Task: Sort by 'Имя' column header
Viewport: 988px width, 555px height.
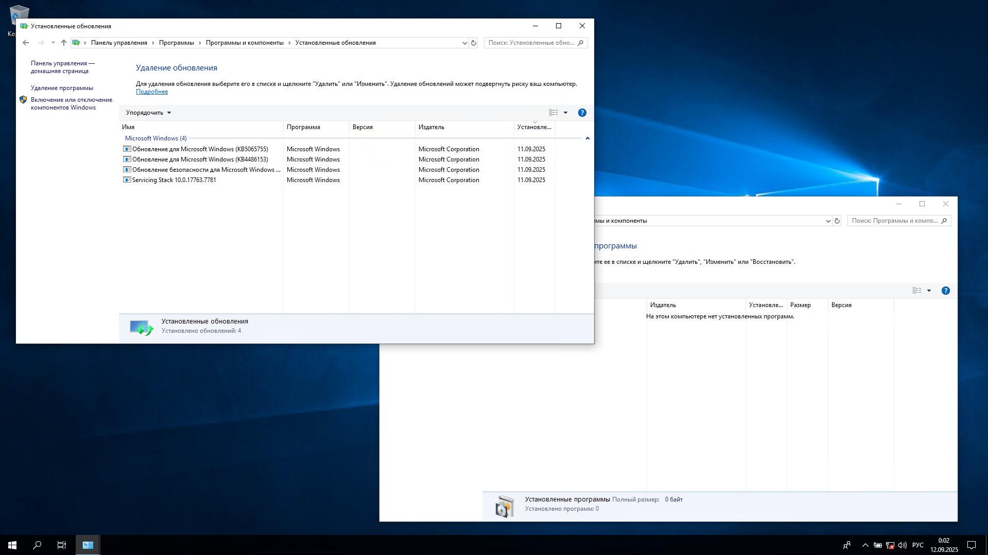Action: (x=201, y=127)
